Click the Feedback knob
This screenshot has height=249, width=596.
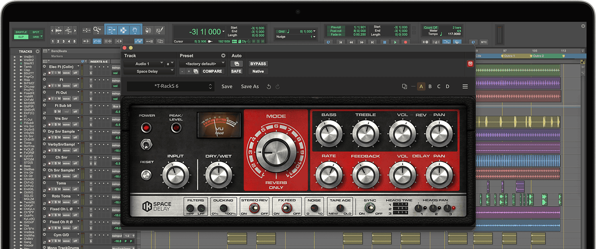coord(365,175)
